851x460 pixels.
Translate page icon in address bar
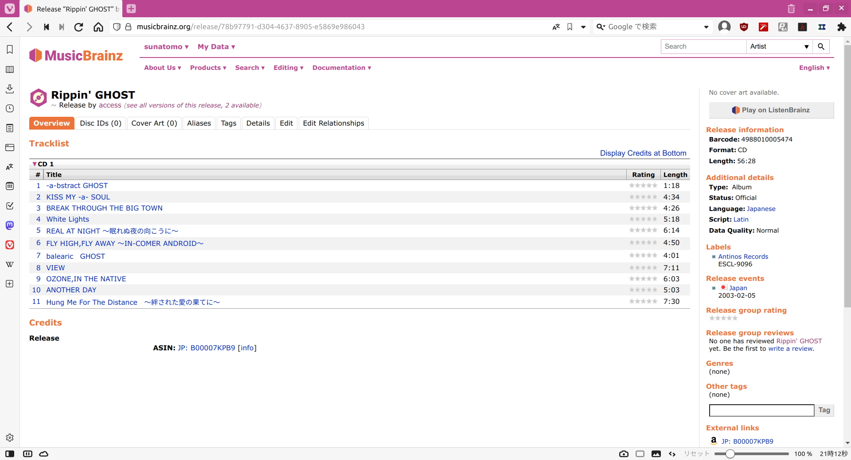coord(556,27)
